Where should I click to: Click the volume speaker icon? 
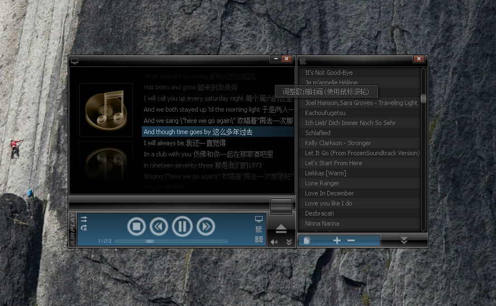pyautogui.click(x=274, y=242)
